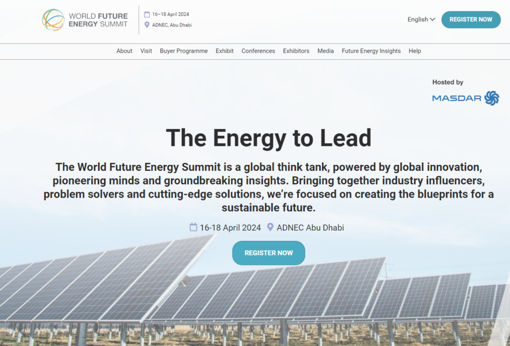510x346 pixels.
Task: Click The Energy to Lead heading
Action: (268, 138)
